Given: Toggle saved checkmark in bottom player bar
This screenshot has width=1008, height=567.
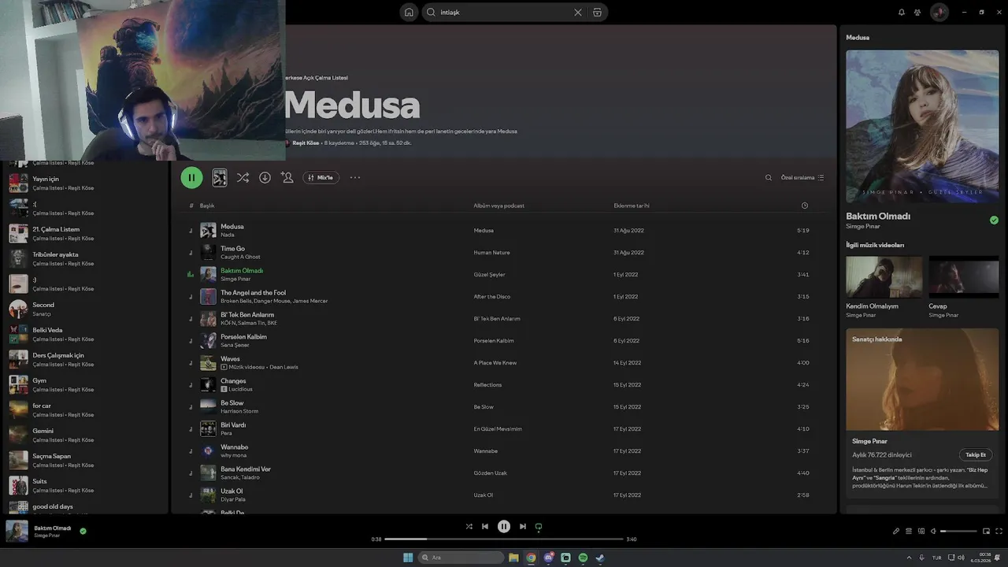Looking at the screenshot, I should coord(83,531).
